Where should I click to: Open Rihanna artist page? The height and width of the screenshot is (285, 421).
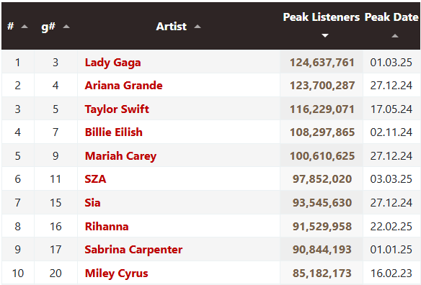(107, 227)
